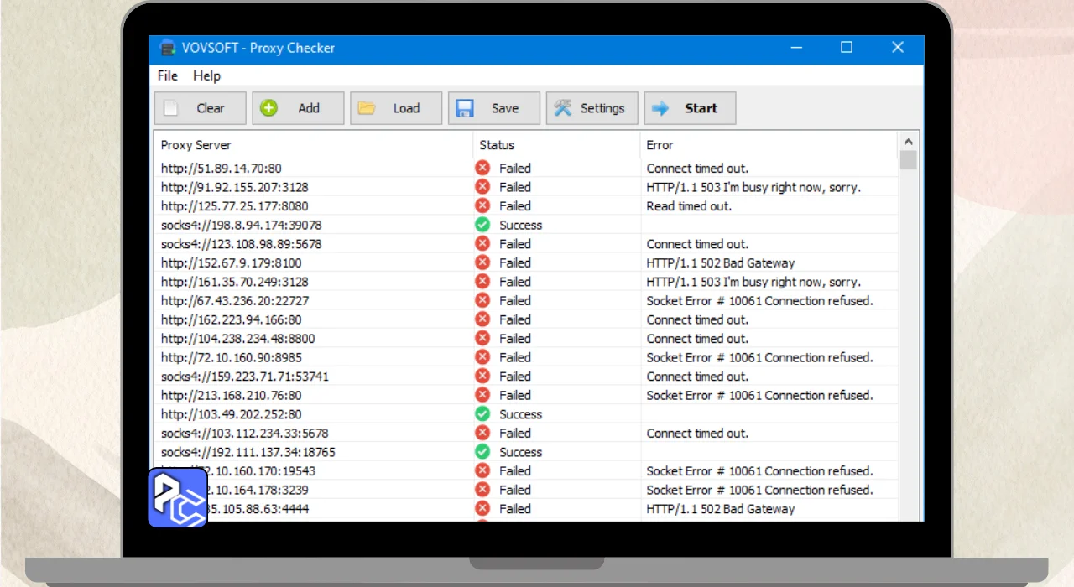The width and height of the screenshot is (1074, 587).
Task: Click the scrollbar up arrow
Action: 908,141
